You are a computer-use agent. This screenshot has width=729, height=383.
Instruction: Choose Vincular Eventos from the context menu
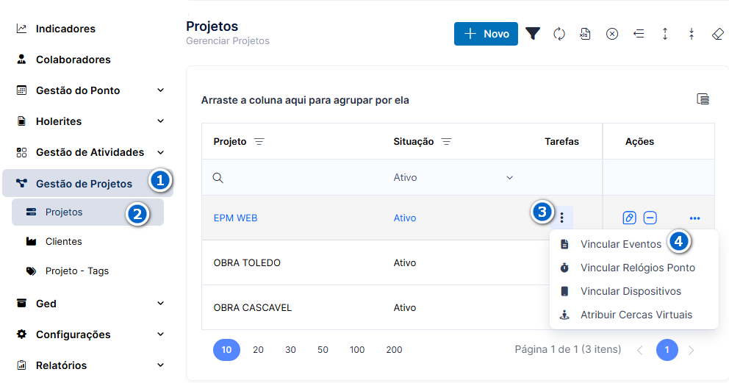click(x=620, y=244)
